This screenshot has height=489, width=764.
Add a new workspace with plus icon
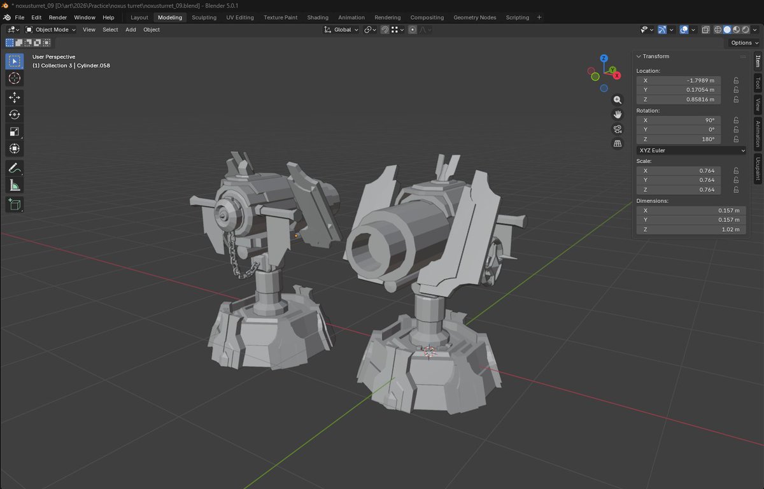[539, 17]
